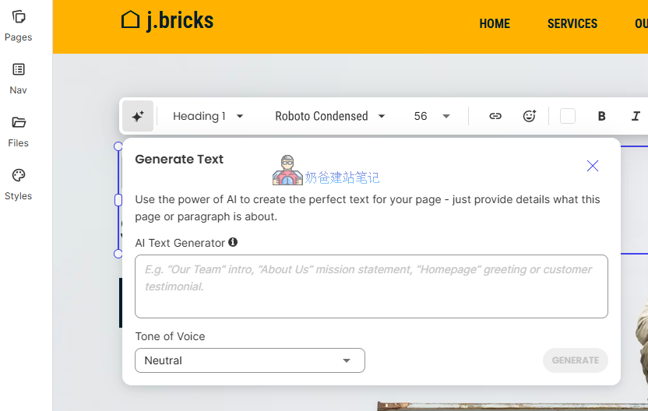Open the Pages panel in sidebar
The height and width of the screenshot is (411, 648).
click(19, 25)
